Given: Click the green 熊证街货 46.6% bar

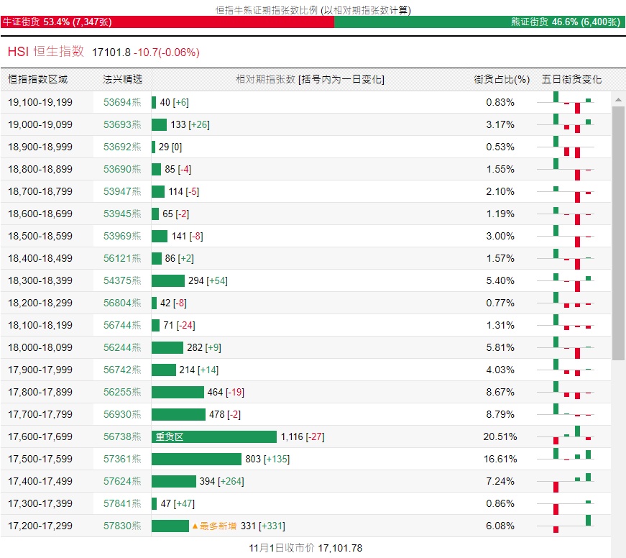Looking at the screenshot, I should pyautogui.click(x=479, y=22).
